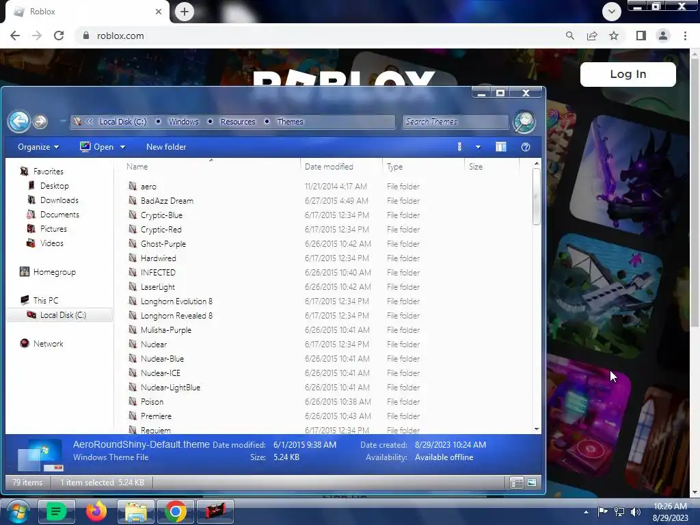Click Windows in the breadcrumb path
This screenshot has width=700, height=525.
(x=183, y=122)
